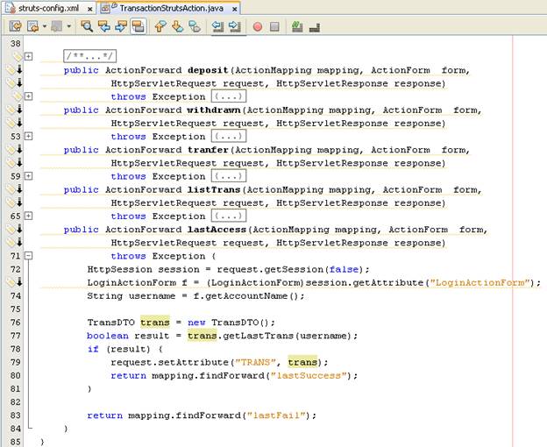Stop macro recording with grey square icon
Viewport: 547px width, 447px height.
[x=274, y=26]
